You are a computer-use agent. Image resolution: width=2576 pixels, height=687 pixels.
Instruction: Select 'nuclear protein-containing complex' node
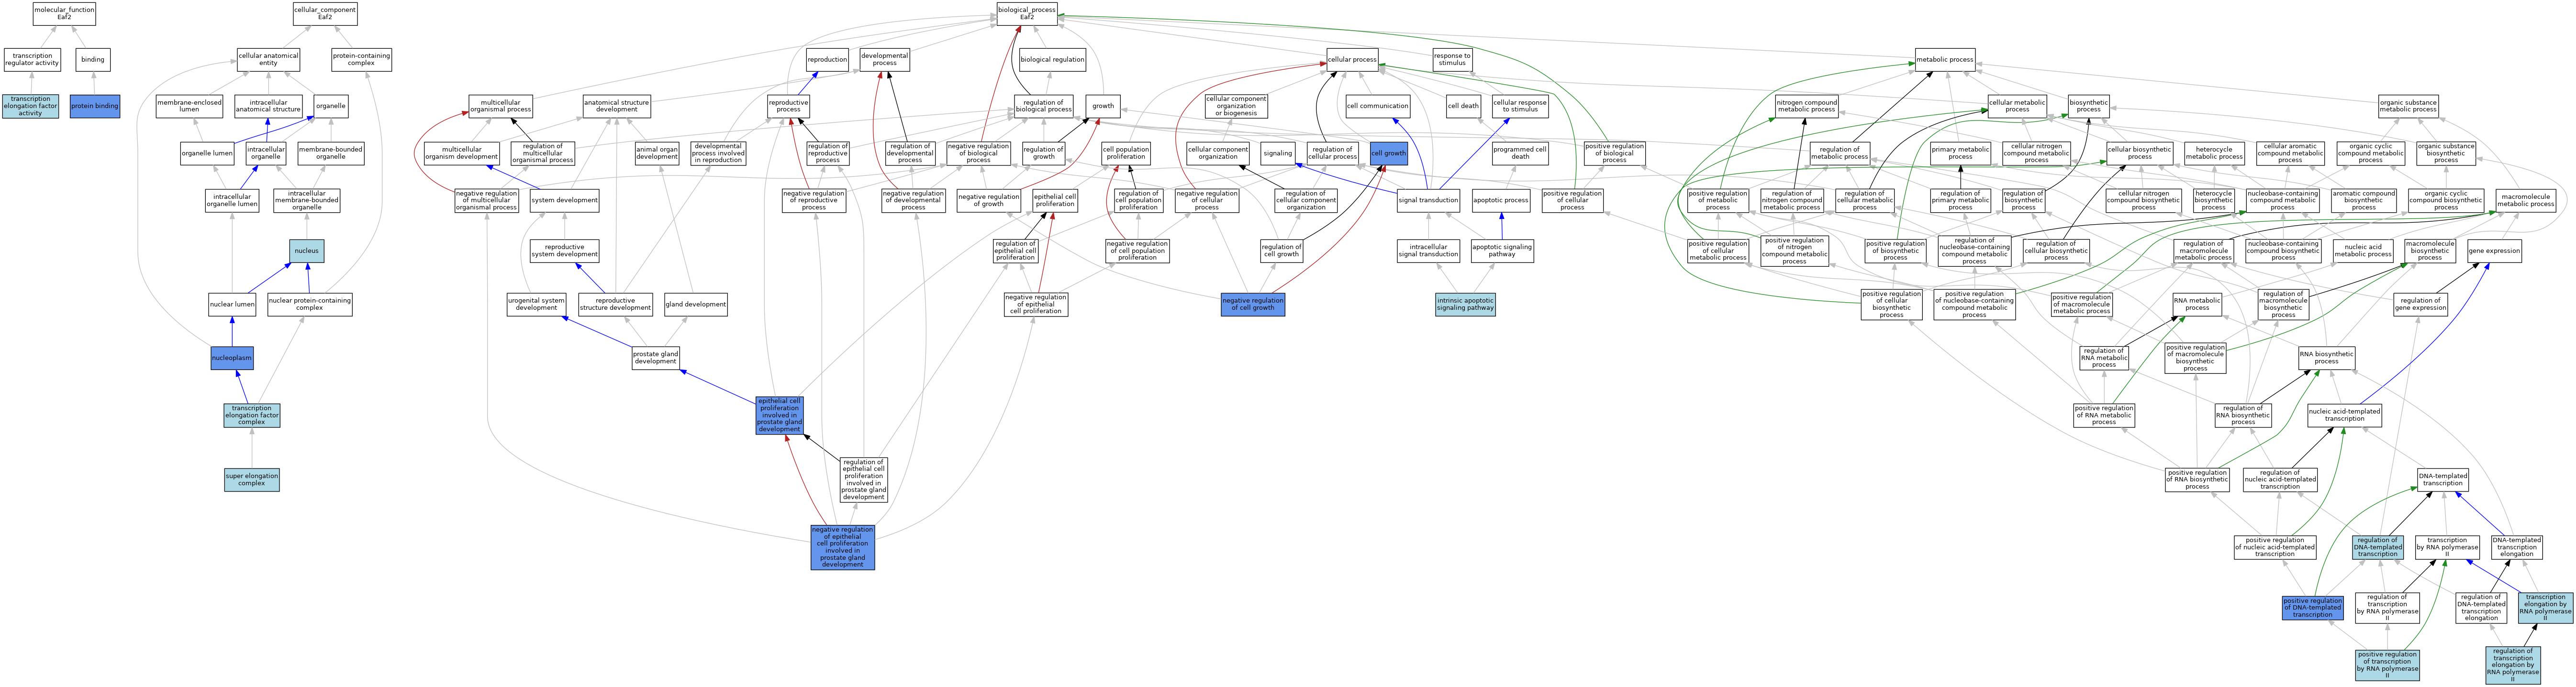[x=310, y=305]
